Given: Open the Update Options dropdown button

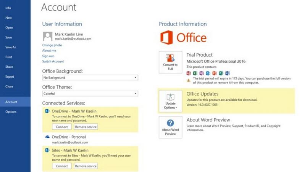Looking at the screenshot, I should click(x=170, y=101).
